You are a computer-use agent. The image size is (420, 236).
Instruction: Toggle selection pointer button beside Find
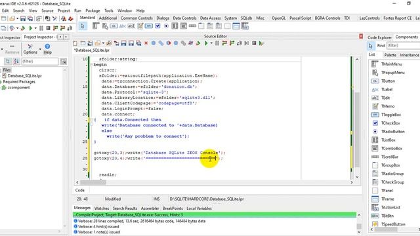(371, 46)
